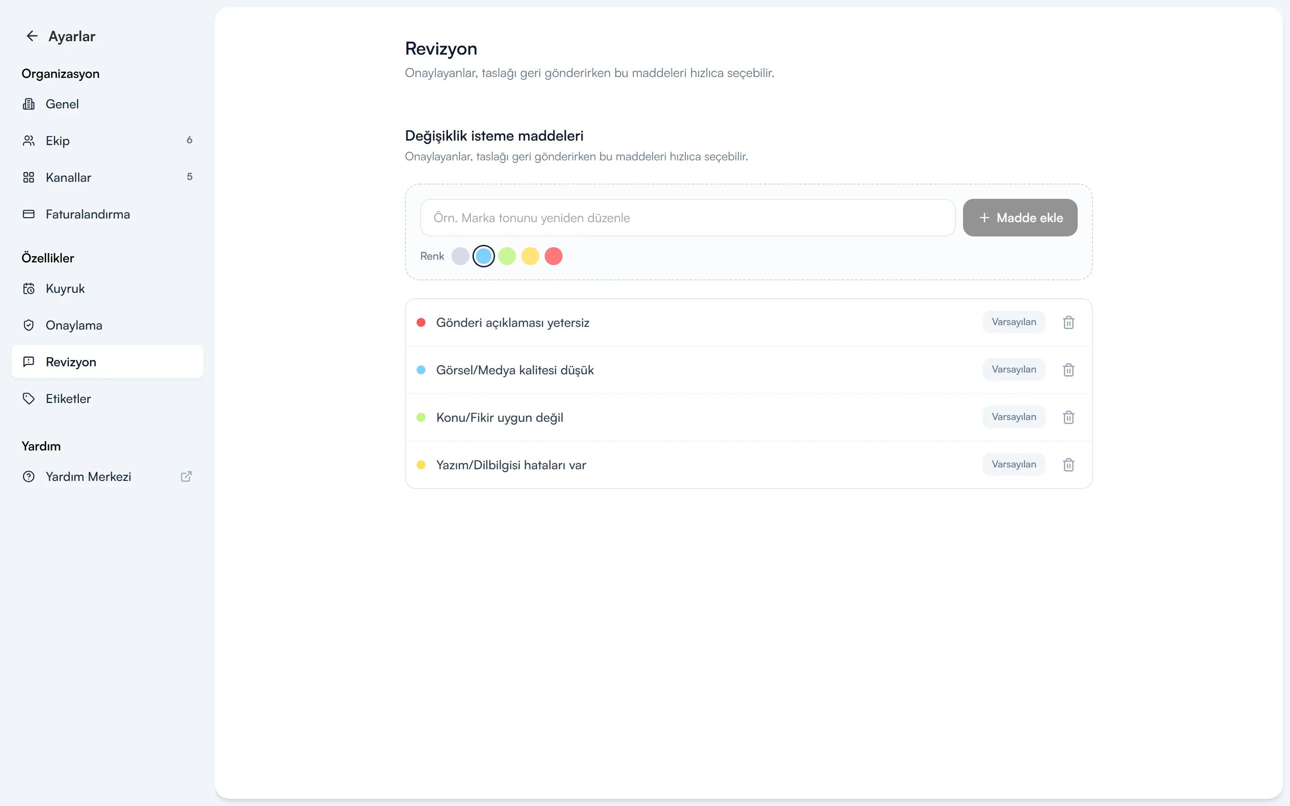Go to Kanallar settings
The height and width of the screenshot is (806, 1290).
pos(107,177)
